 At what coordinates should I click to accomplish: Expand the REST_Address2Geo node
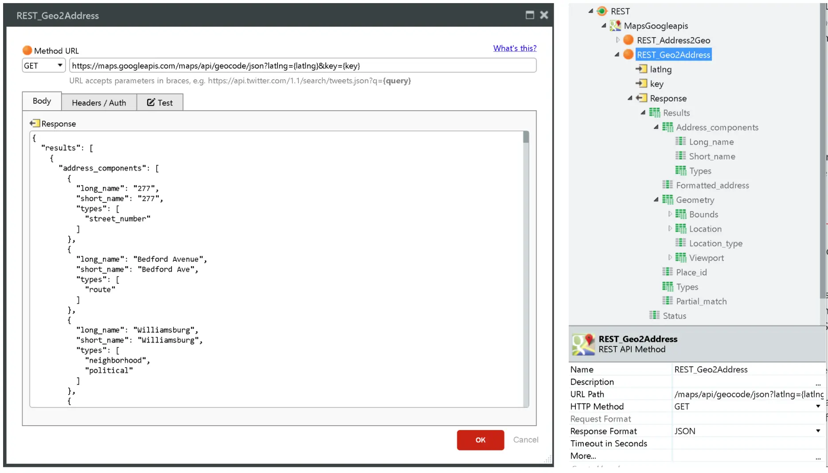point(618,40)
